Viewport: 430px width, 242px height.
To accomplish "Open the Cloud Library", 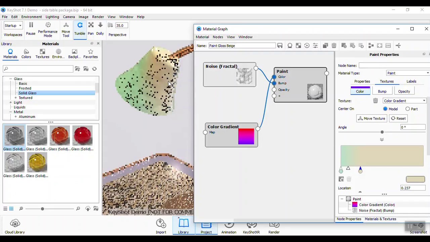I will pyautogui.click(x=15, y=227).
